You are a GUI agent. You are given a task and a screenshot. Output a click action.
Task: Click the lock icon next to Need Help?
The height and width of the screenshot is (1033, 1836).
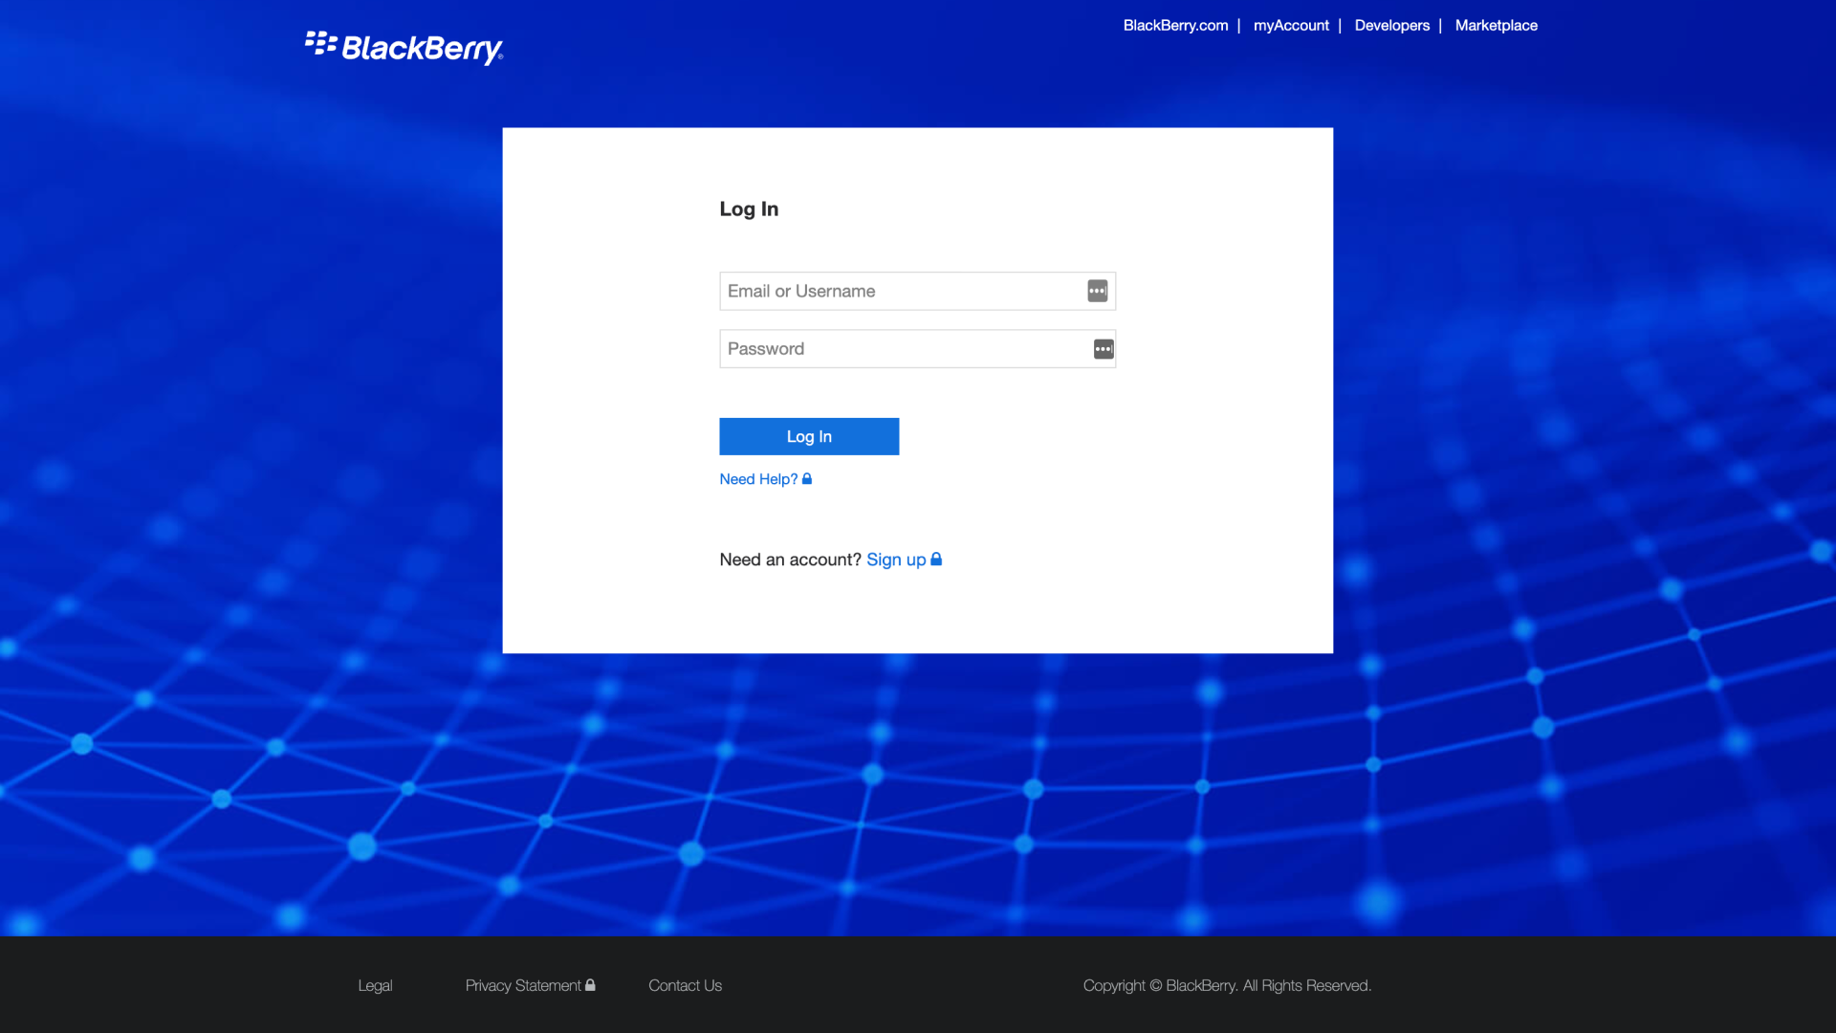pyautogui.click(x=806, y=479)
